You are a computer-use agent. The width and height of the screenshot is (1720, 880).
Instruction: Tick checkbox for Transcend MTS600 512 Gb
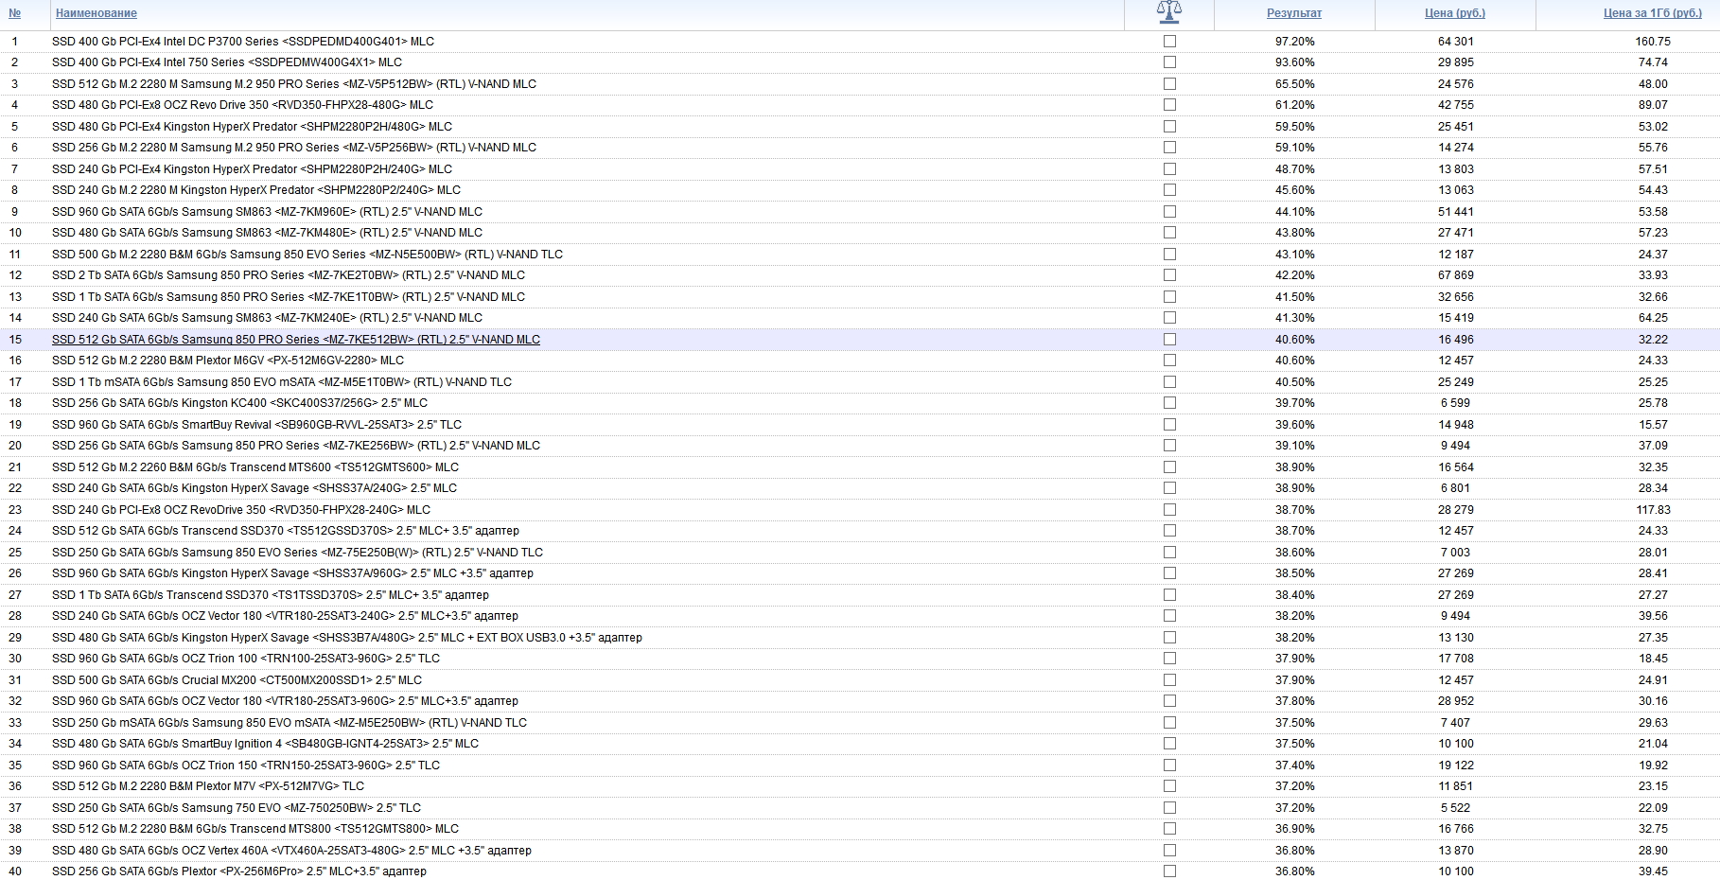(x=1169, y=467)
